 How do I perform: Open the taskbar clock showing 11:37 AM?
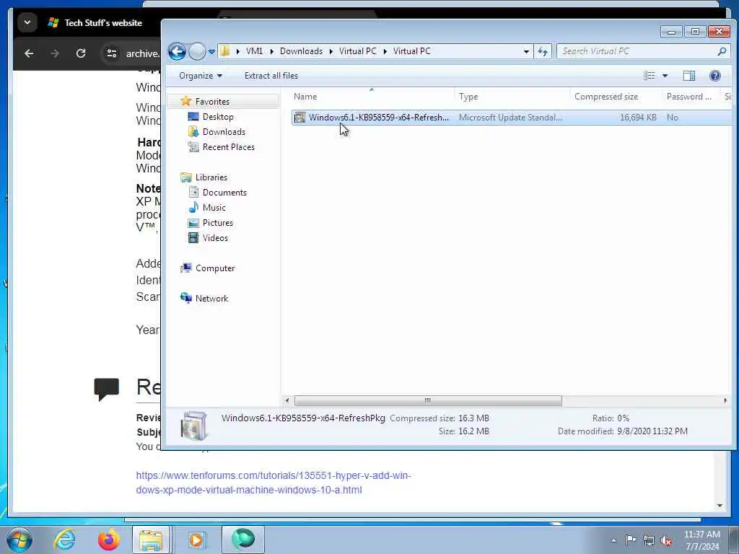pyautogui.click(x=701, y=540)
